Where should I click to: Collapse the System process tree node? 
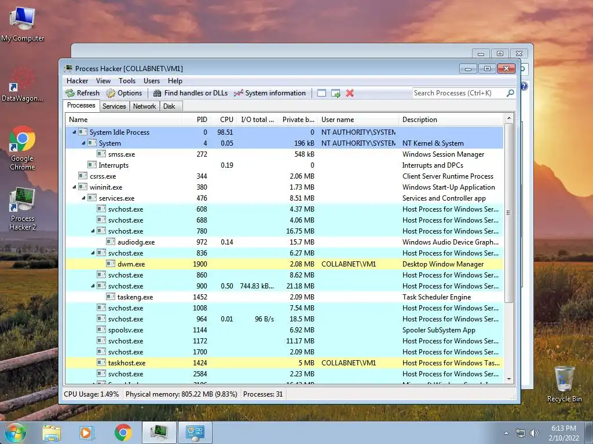click(83, 143)
